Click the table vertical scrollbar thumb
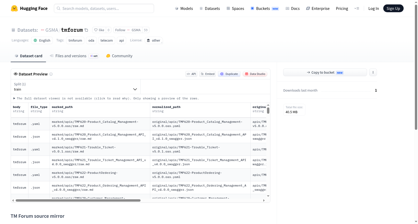Image resolution: width=418 pixels, height=224 pixels. click(268, 111)
